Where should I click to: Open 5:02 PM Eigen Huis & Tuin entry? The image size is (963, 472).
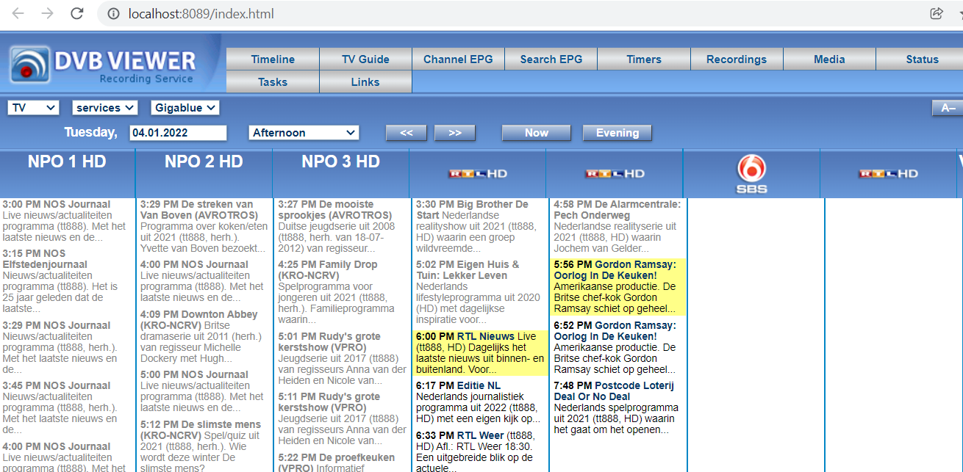pos(479,292)
